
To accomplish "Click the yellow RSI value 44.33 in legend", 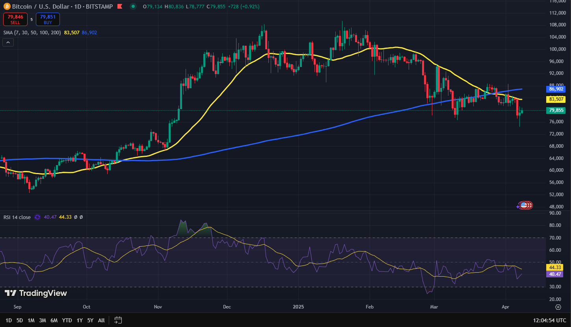I will 65,217.
